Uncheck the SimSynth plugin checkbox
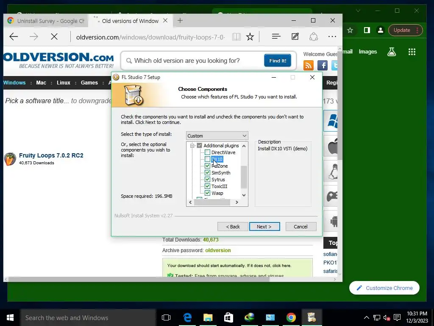The image size is (434, 326). click(x=207, y=173)
